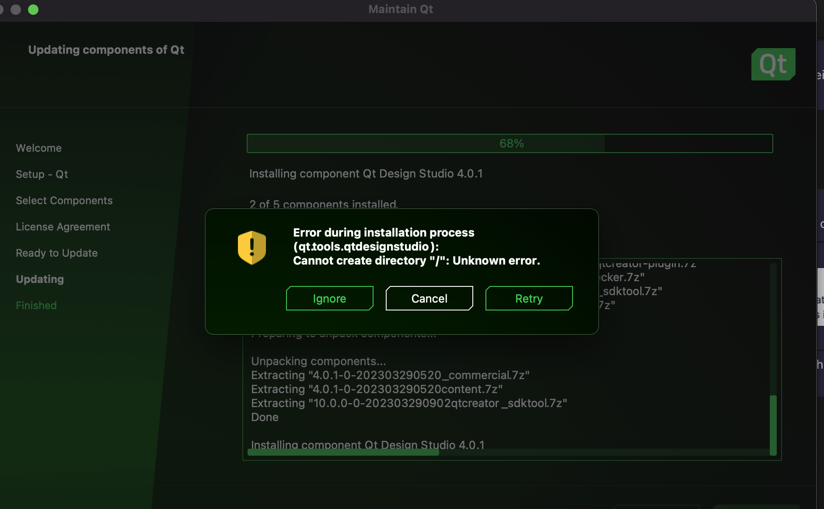The height and width of the screenshot is (509, 824).
Task: Select the Ready to Update step
Action: click(x=57, y=253)
